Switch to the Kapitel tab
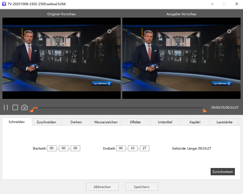 [x=195, y=122]
